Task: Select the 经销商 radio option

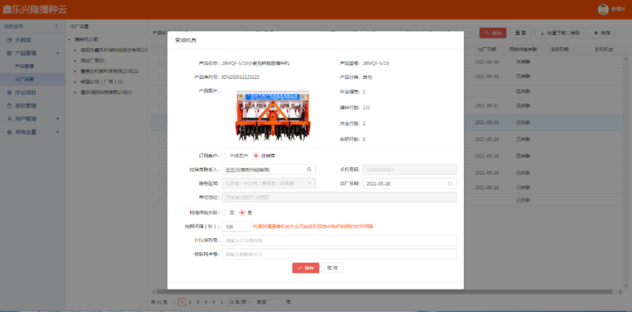Action: [256, 156]
